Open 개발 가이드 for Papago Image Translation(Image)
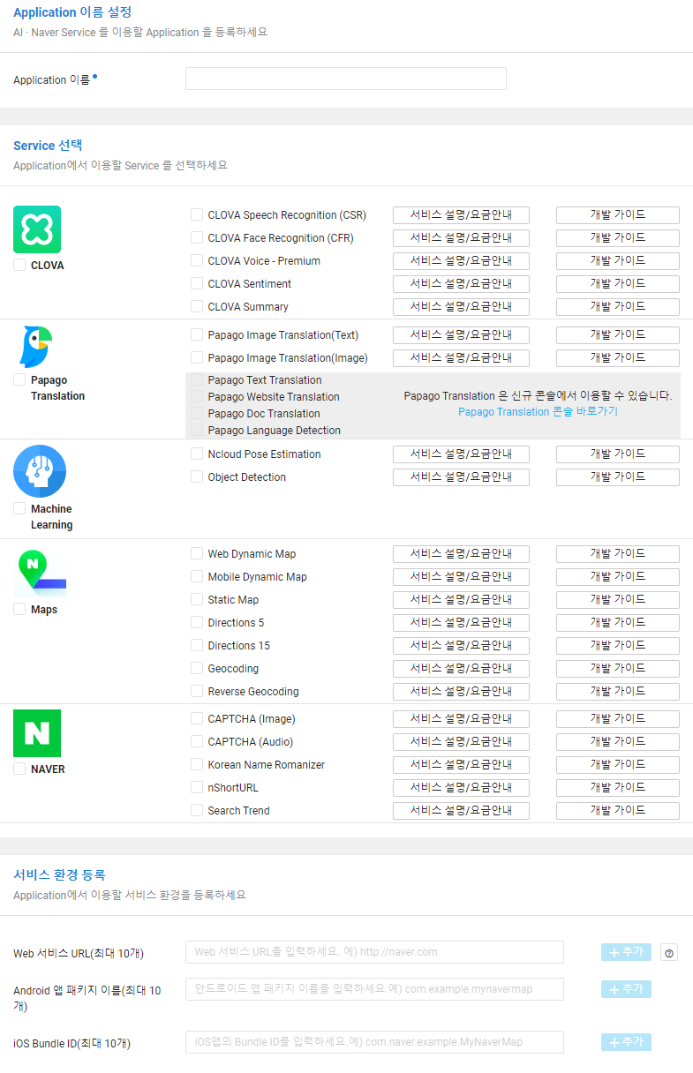 click(618, 357)
